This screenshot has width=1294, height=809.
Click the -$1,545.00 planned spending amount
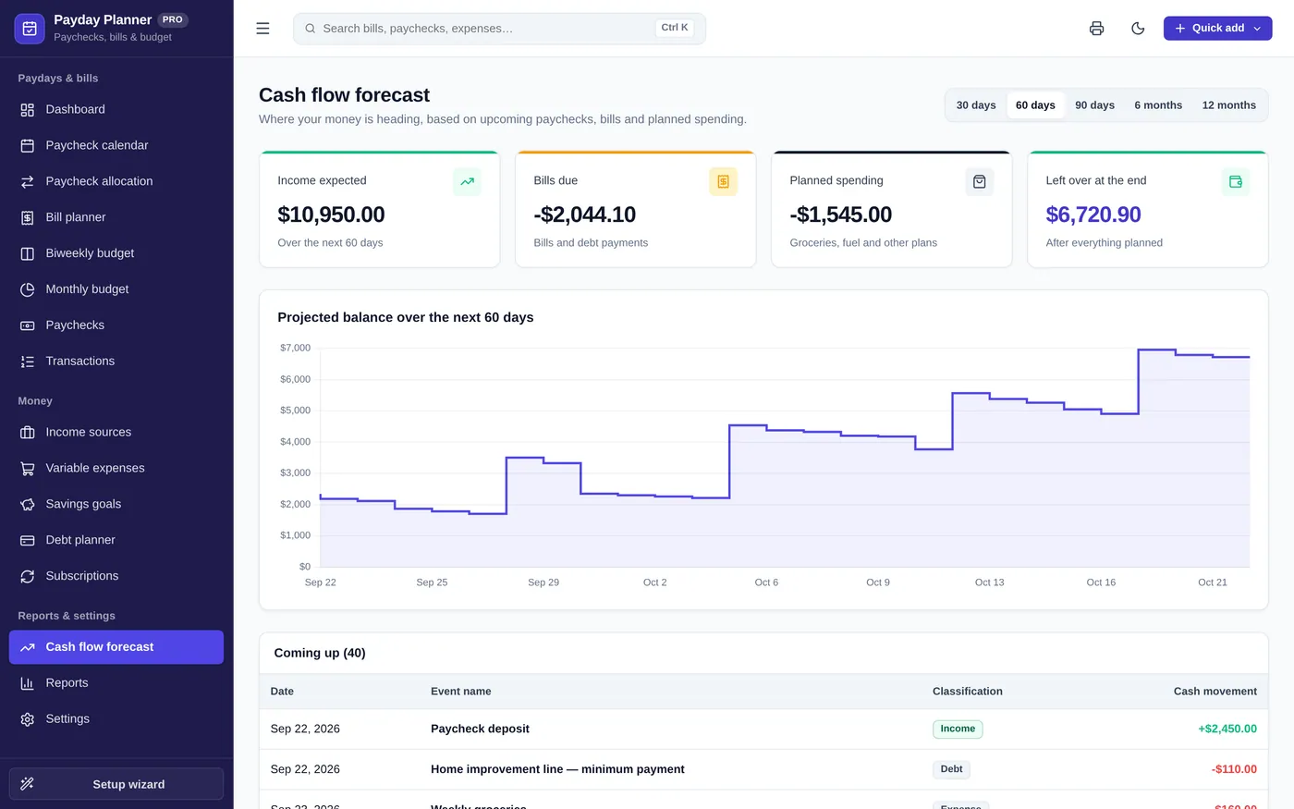[x=840, y=215]
